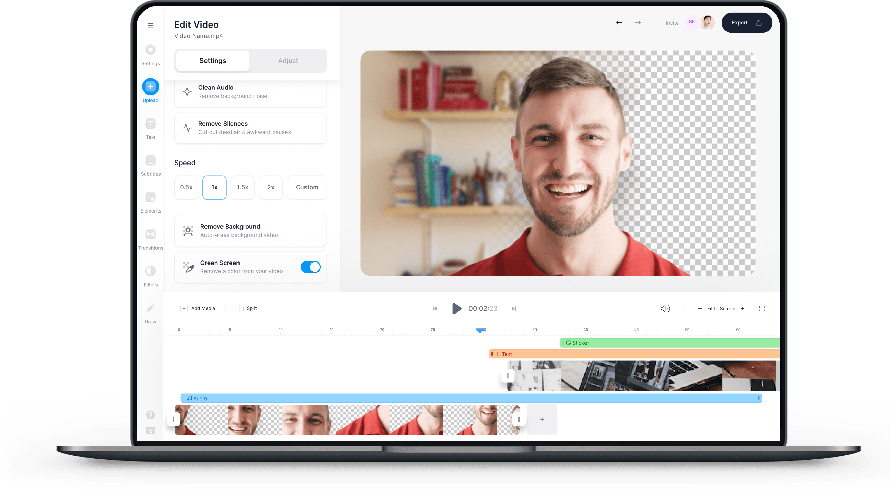Click Fit to Screen dropdown
Screen dimensions: 890x491
(721, 308)
